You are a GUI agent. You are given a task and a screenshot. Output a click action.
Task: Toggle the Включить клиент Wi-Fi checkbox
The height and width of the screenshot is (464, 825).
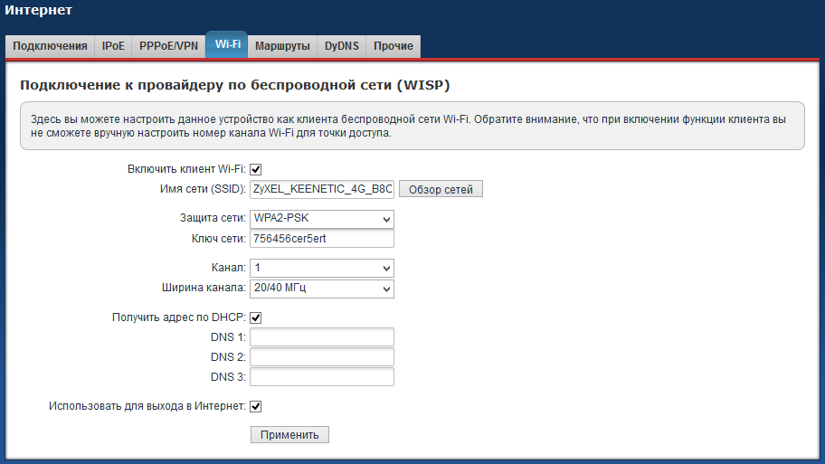pos(256,169)
